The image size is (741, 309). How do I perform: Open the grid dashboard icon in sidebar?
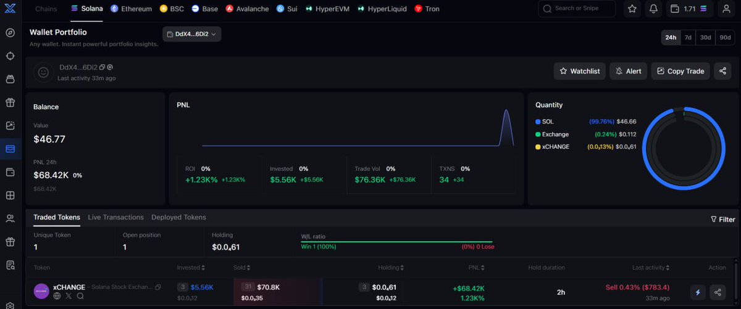click(x=10, y=196)
